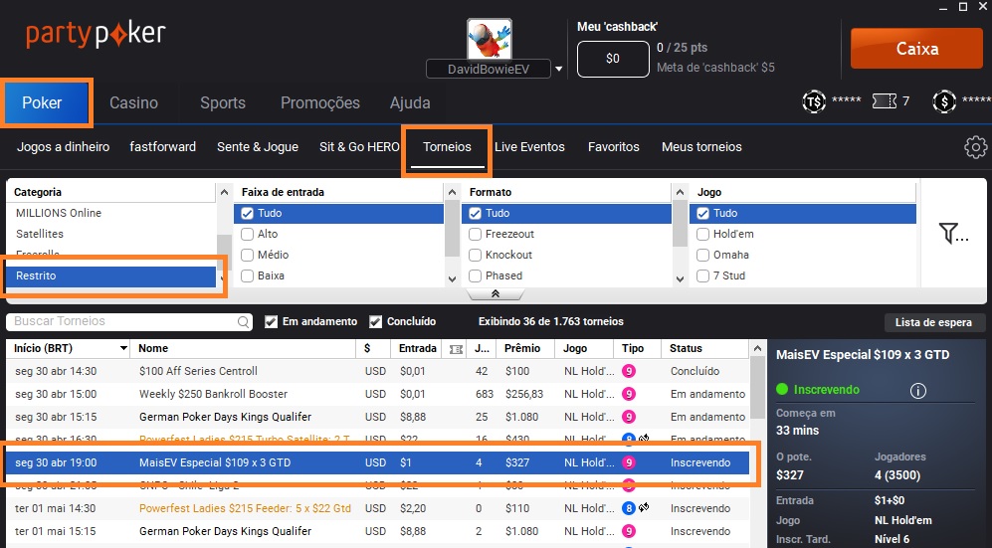Open the Lista de espera button

[x=933, y=322]
